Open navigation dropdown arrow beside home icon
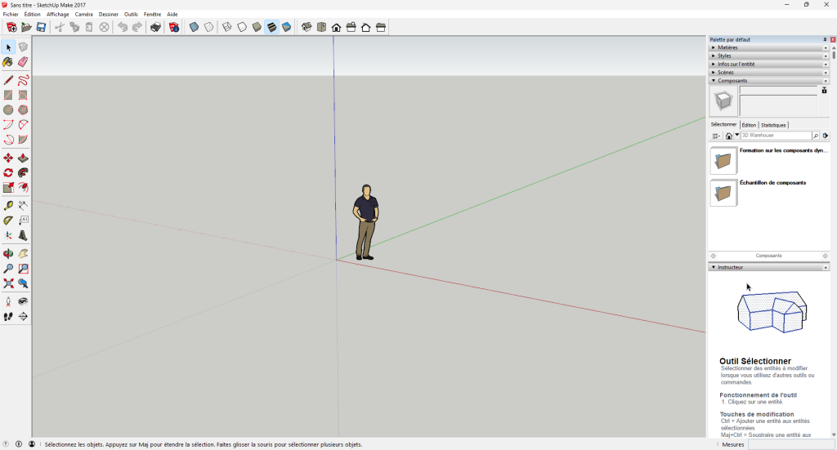This screenshot has height=450, width=837. 737,136
